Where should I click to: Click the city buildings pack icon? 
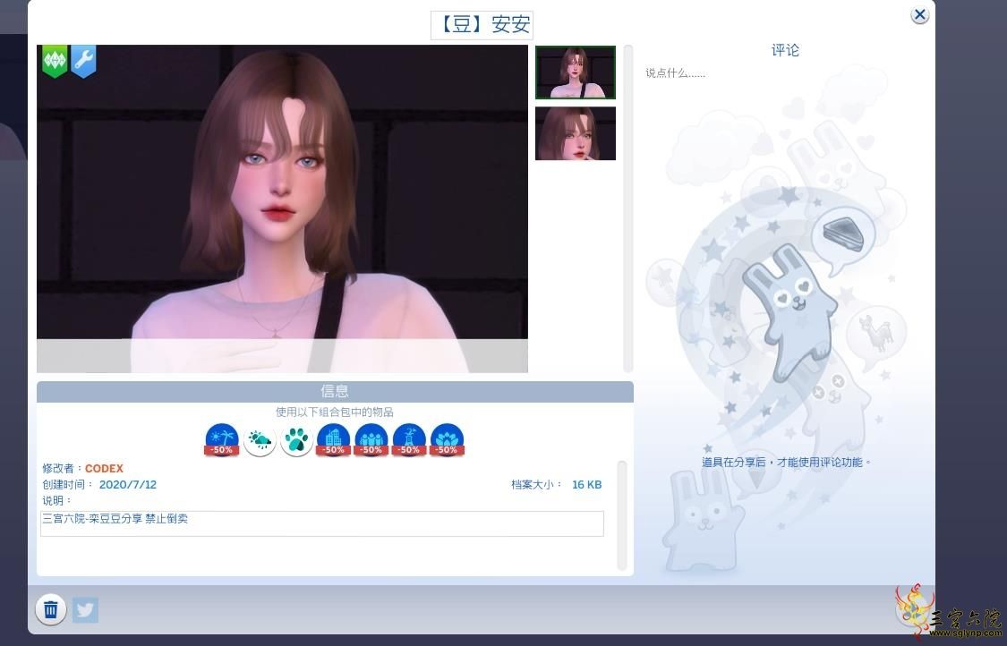click(x=333, y=440)
